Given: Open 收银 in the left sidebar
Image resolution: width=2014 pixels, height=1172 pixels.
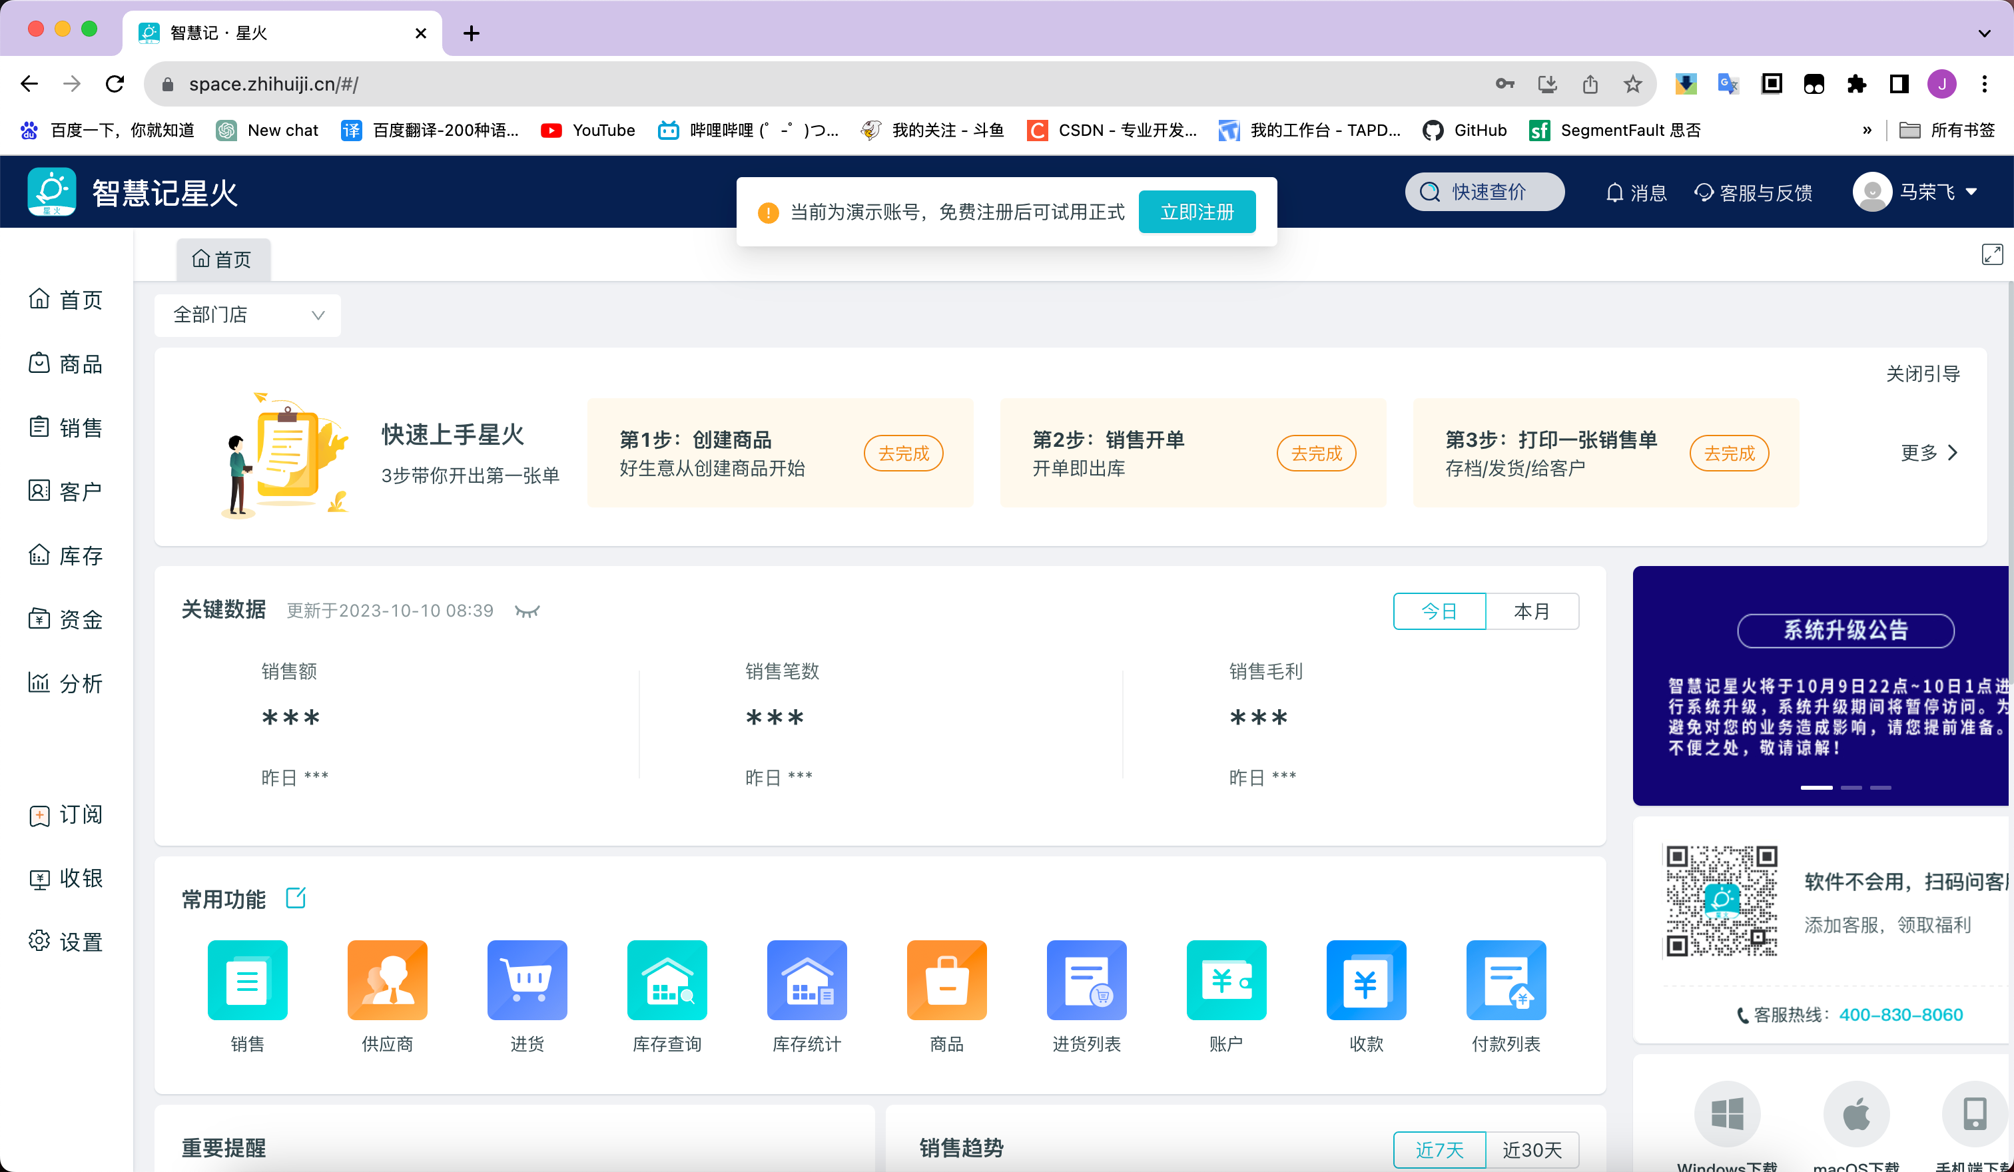Looking at the screenshot, I should (67, 878).
